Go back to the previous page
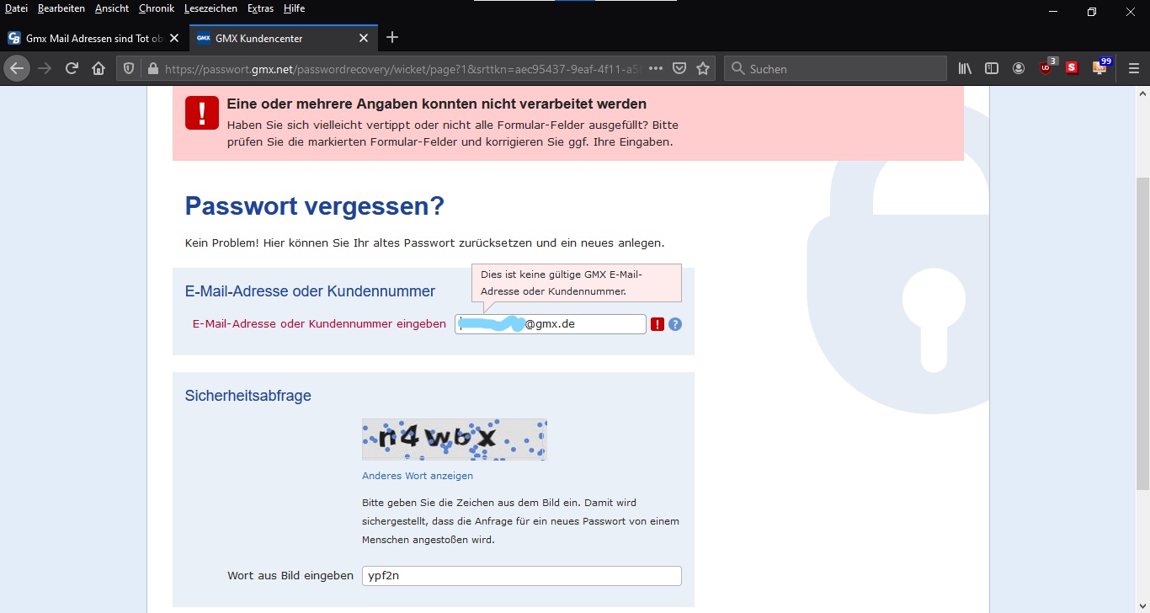 click(x=18, y=68)
